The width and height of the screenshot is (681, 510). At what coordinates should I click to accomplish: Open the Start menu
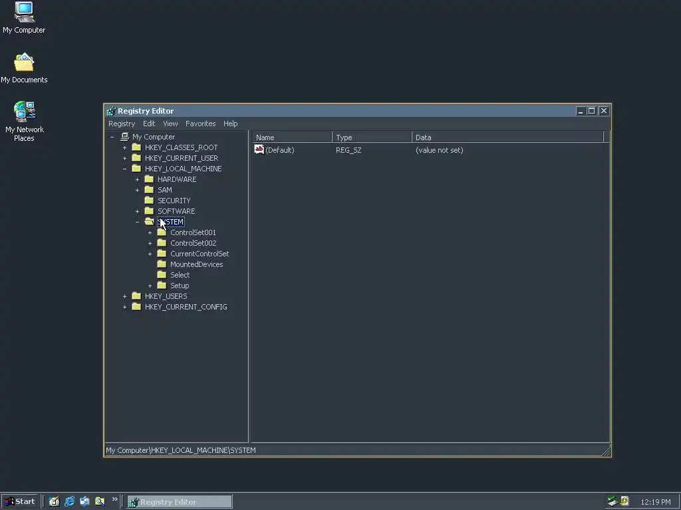pos(19,501)
